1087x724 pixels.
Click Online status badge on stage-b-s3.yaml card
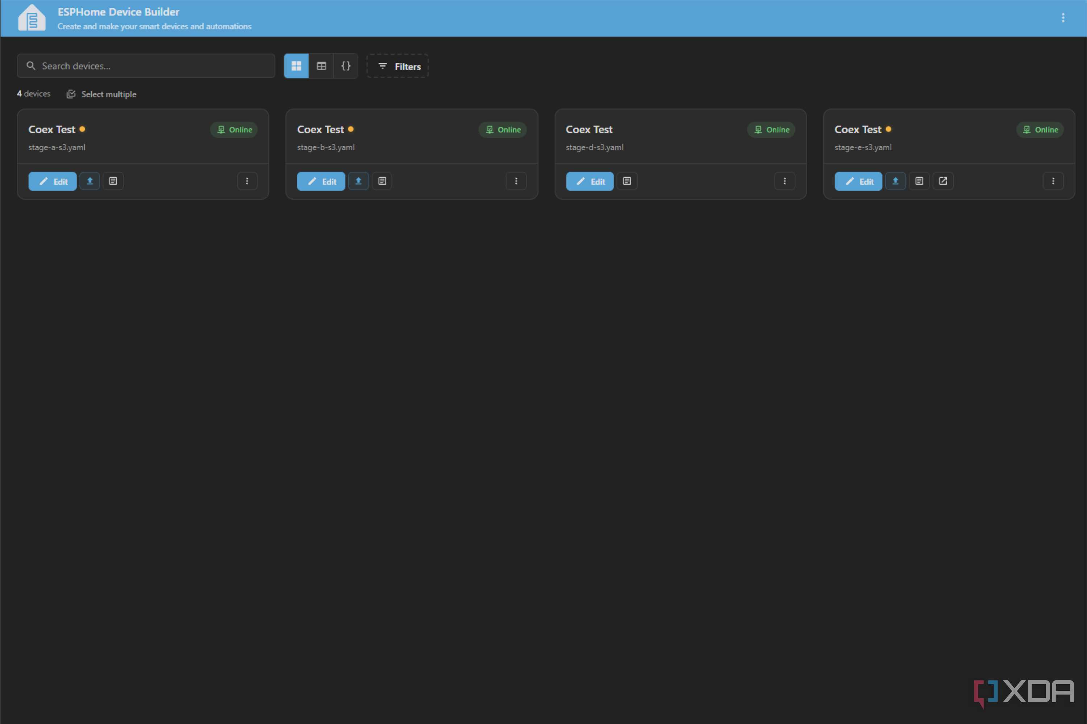pos(502,130)
